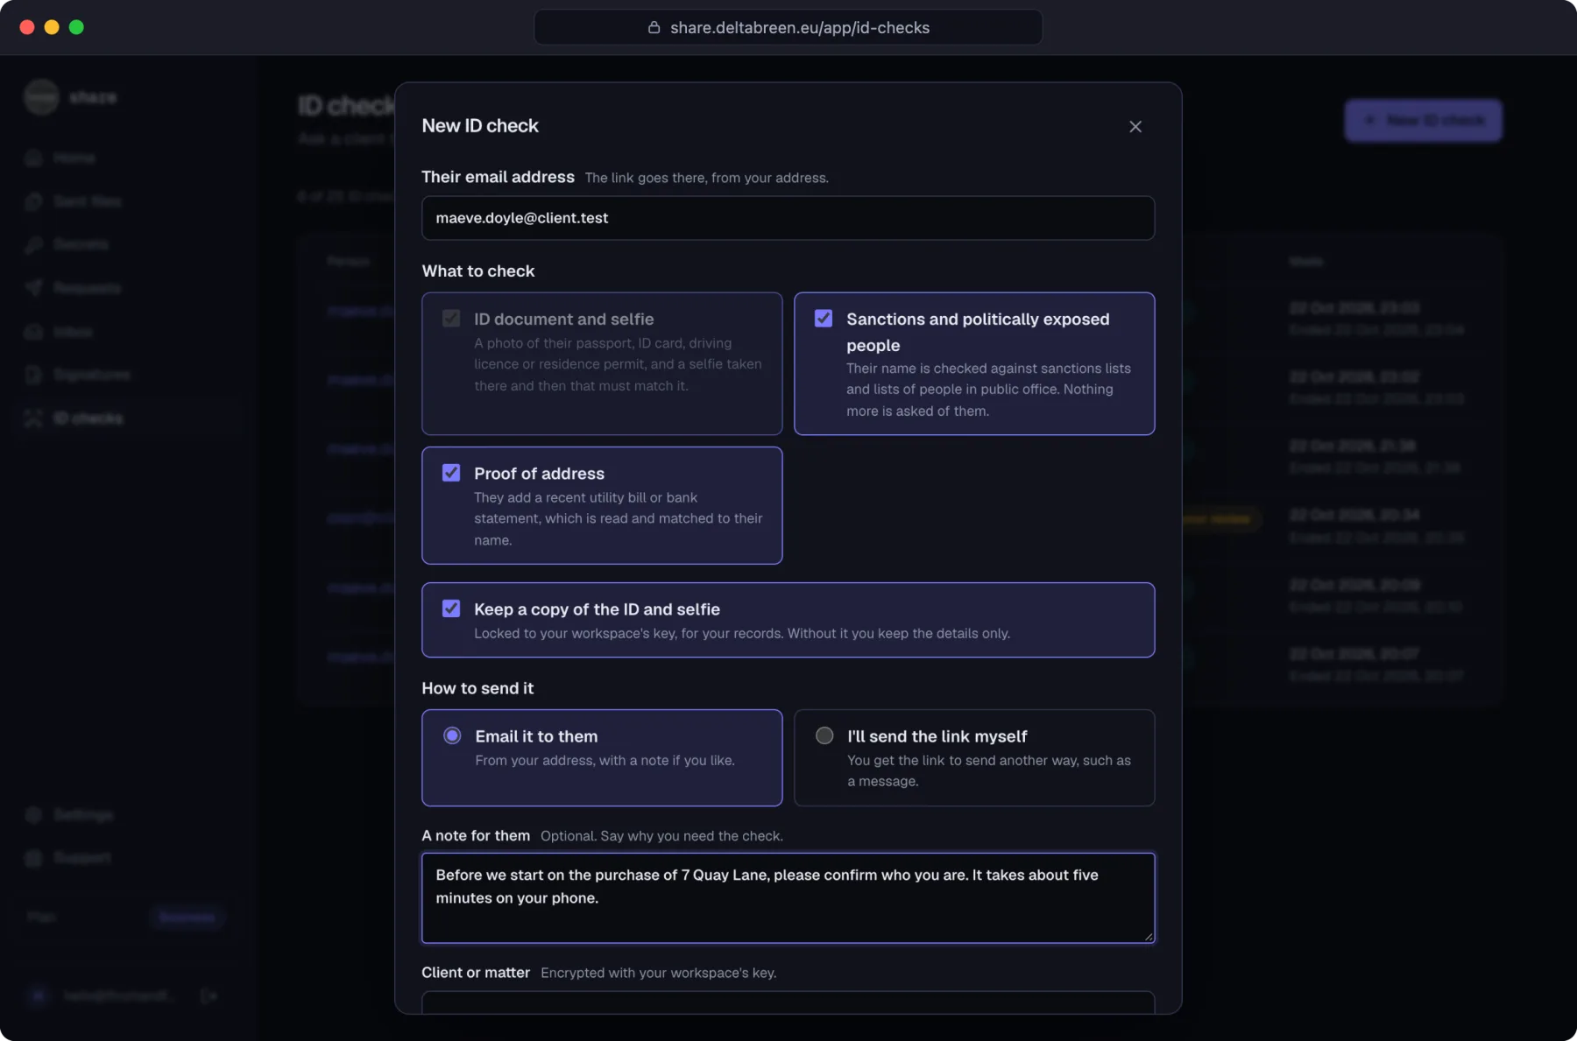Image resolution: width=1577 pixels, height=1041 pixels.
Task: Click the "Client or matter" label
Action: point(476,973)
